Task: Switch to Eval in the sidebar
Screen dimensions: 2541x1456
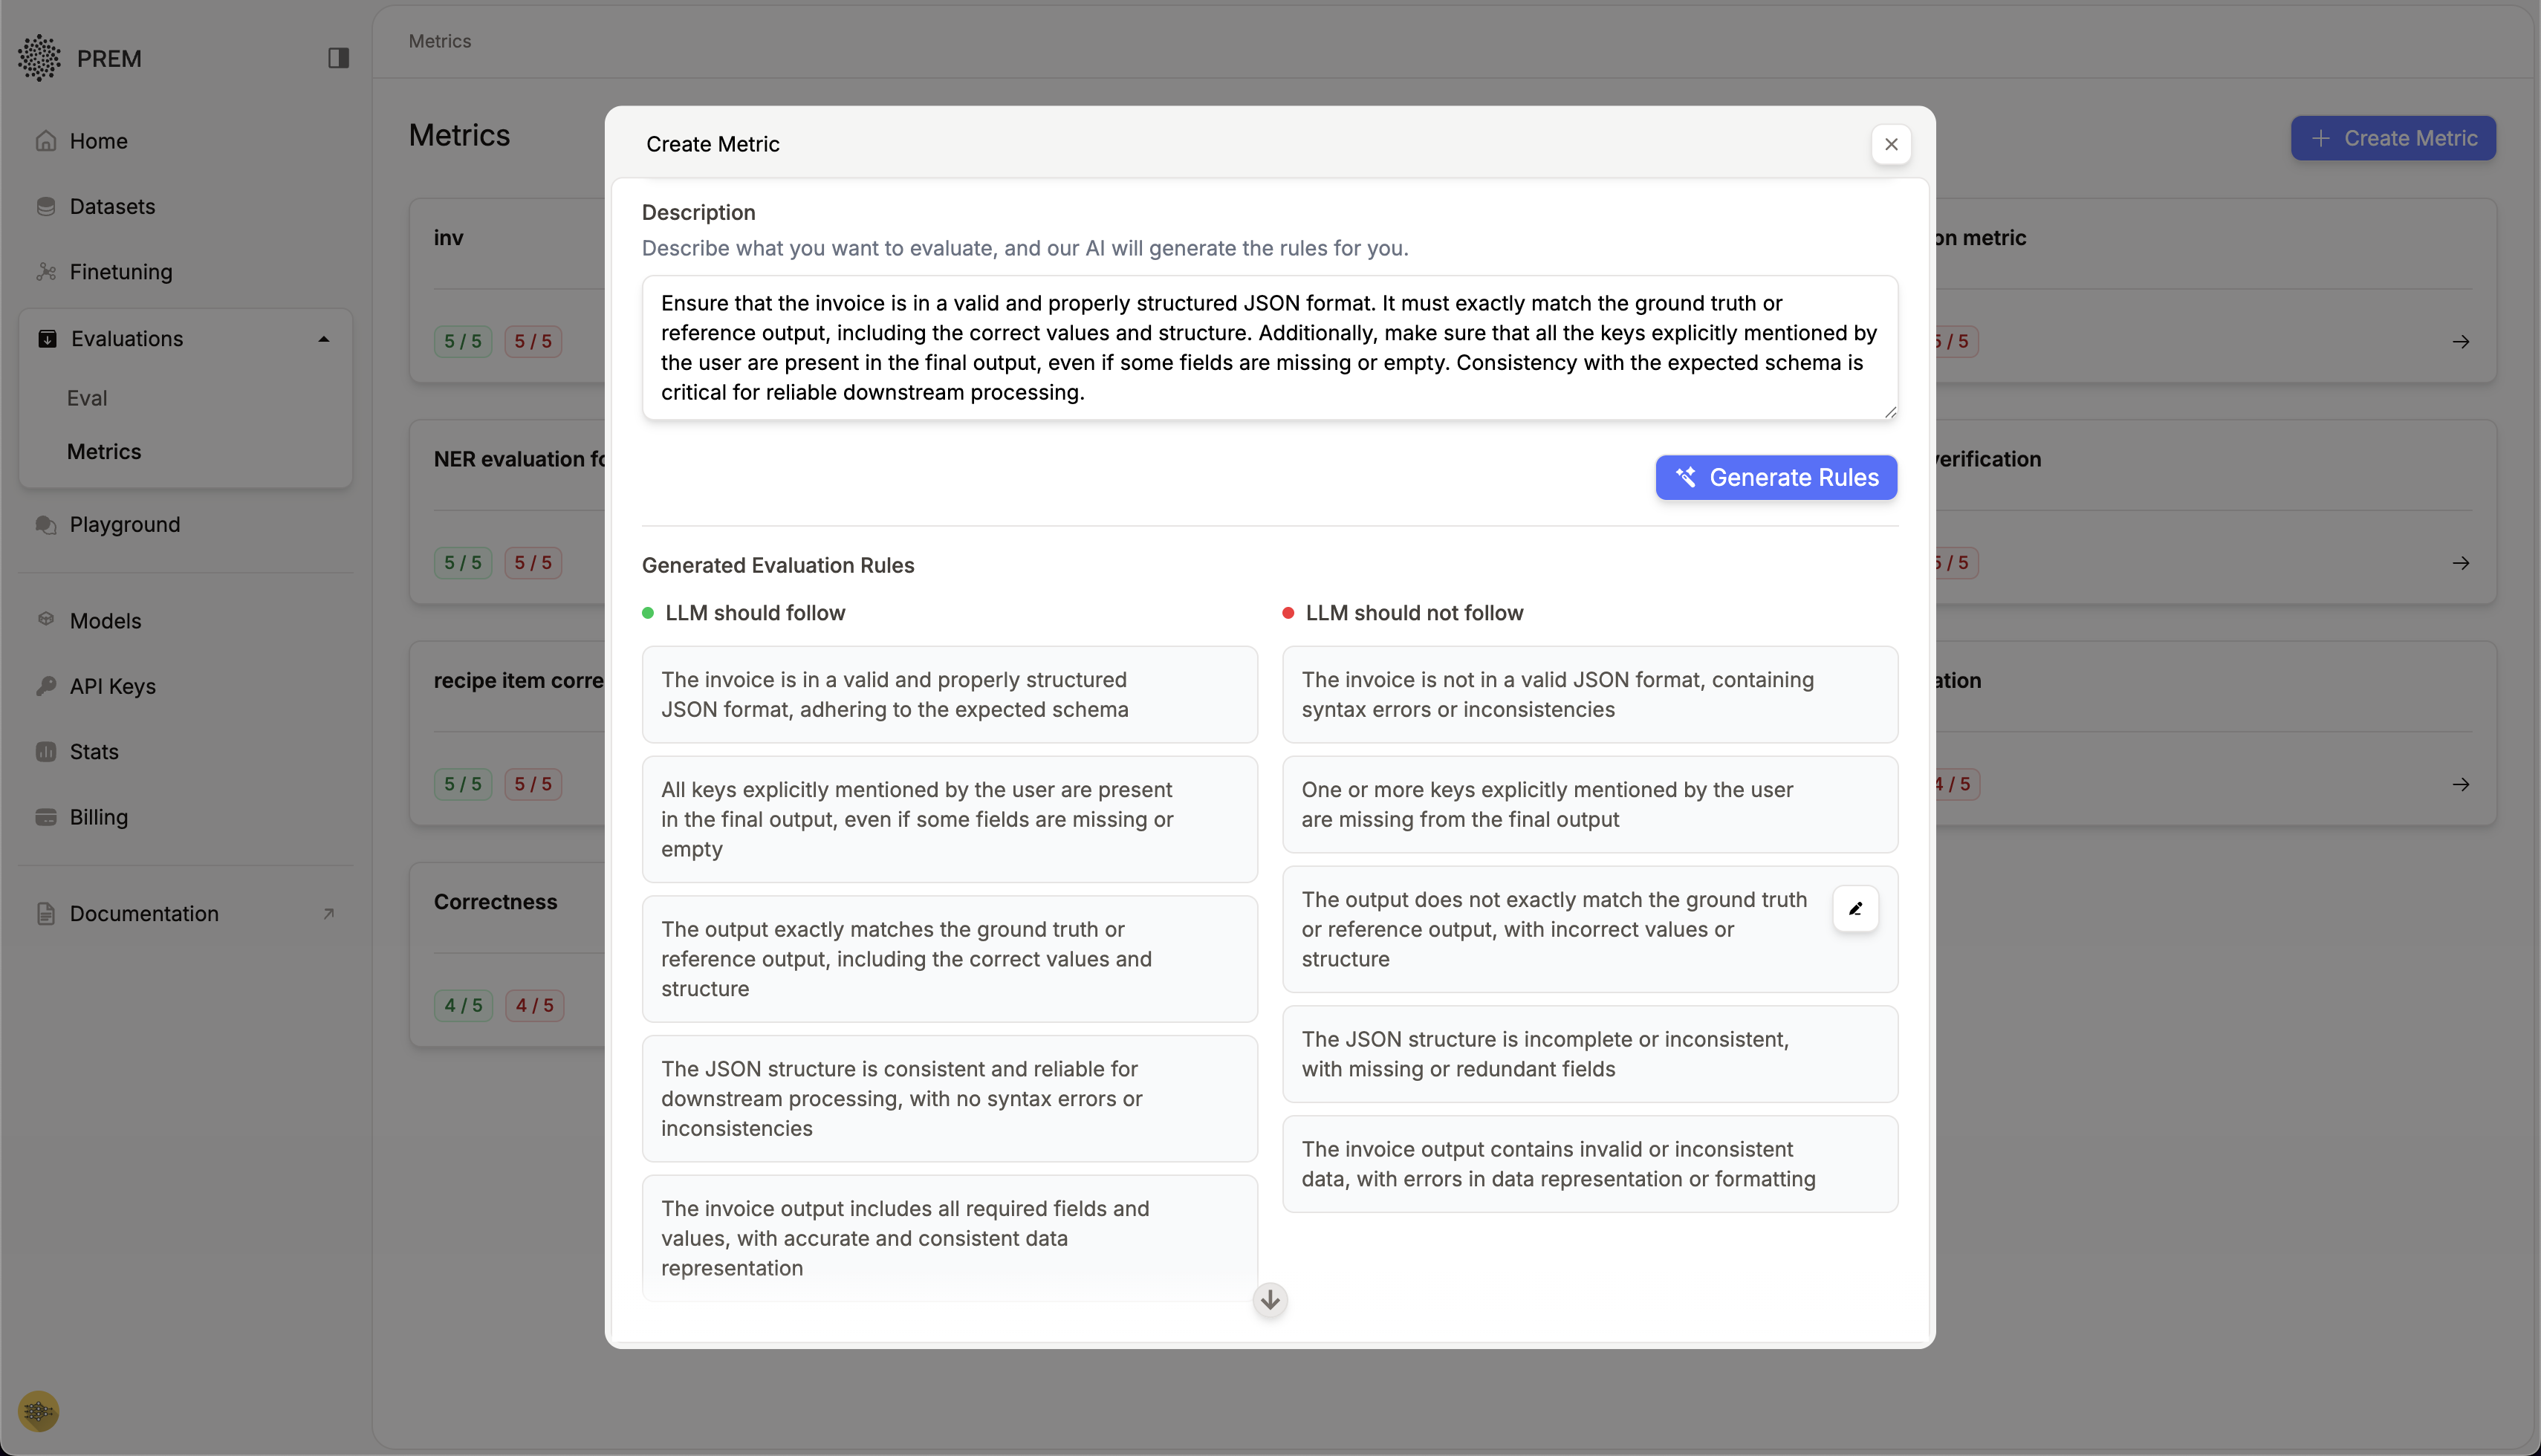Action: [x=87, y=397]
